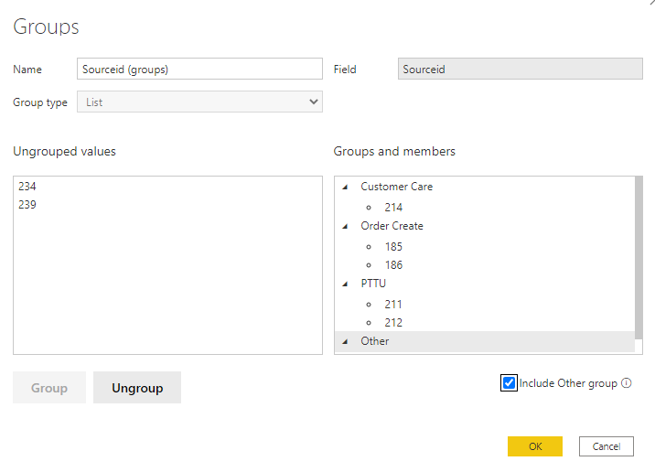The width and height of the screenshot is (655, 472).
Task: Select ungrouped value 234
Action: pos(27,187)
